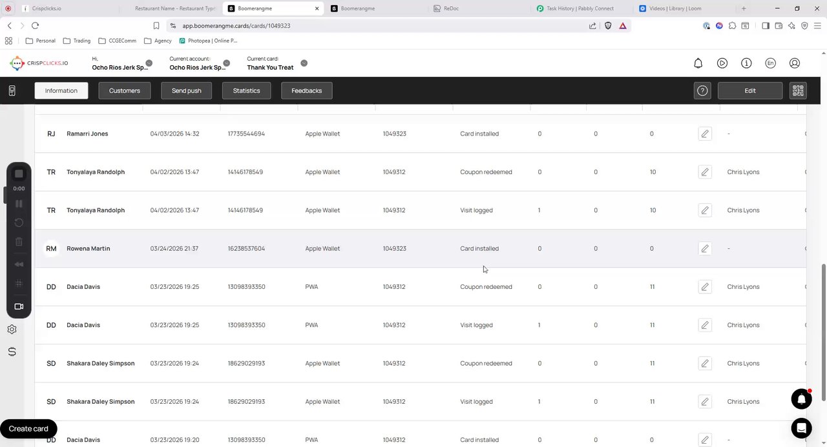Open the video tutorials play icon
Viewport: 827px width, 447px height.
(722, 63)
